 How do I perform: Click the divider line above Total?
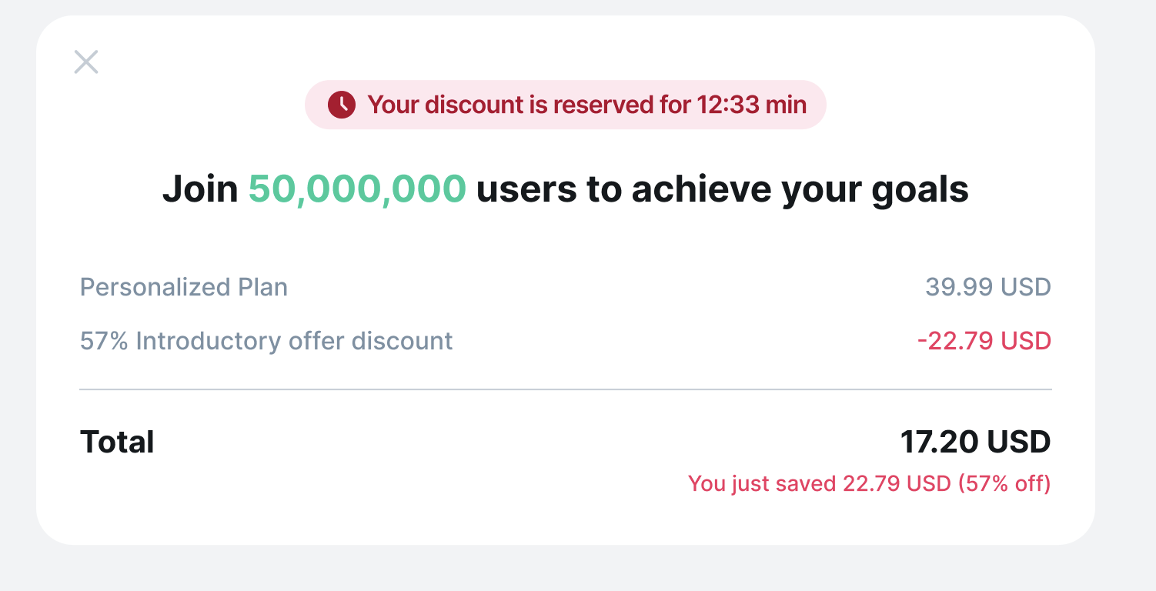565,390
